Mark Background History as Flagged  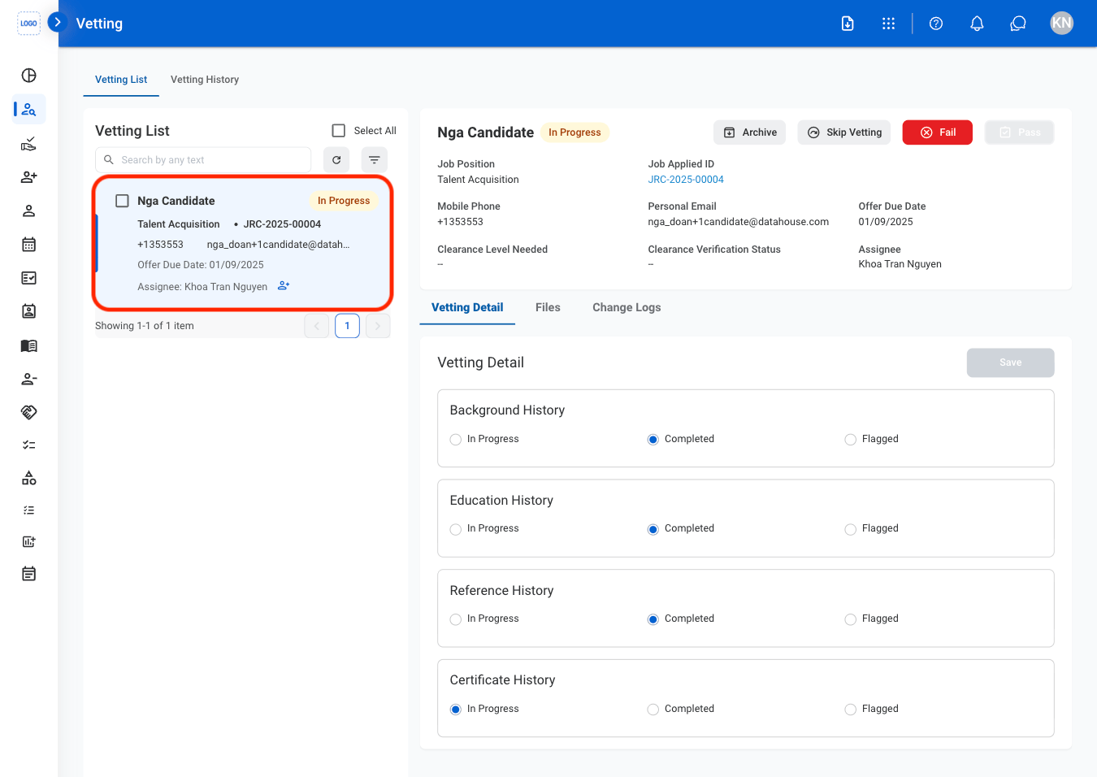click(x=850, y=440)
